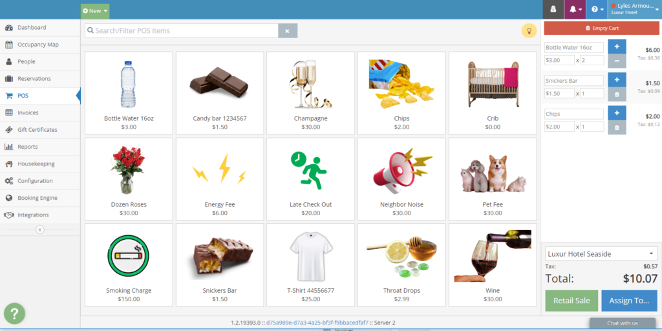Open Gift Certificates page
The height and width of the screenshot is (331, 662).
[x=40, y=129]
